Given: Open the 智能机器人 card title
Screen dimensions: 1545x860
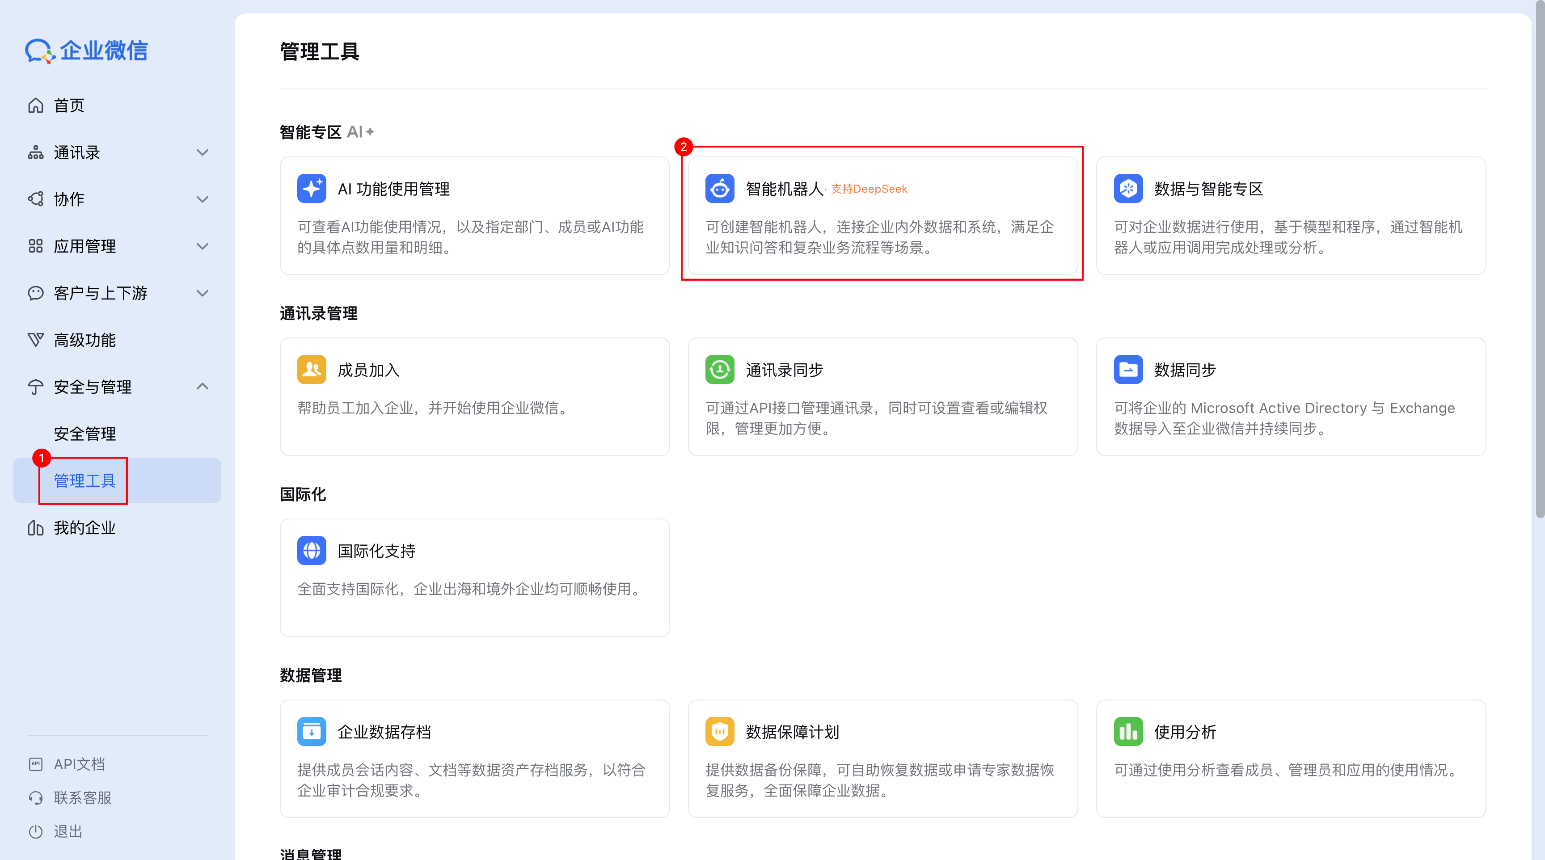Looking at the screenshot, I should (784, 189).
